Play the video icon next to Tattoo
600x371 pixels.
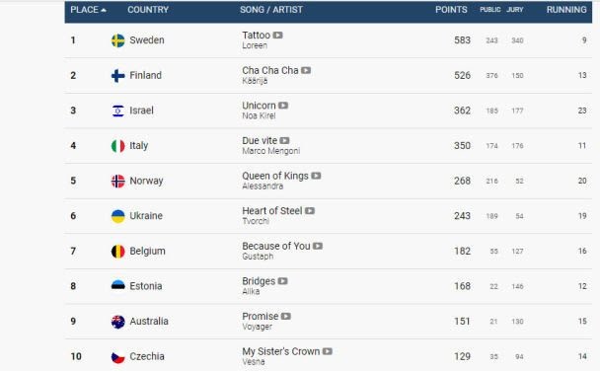pyautogui.click(x=278, y=36)
